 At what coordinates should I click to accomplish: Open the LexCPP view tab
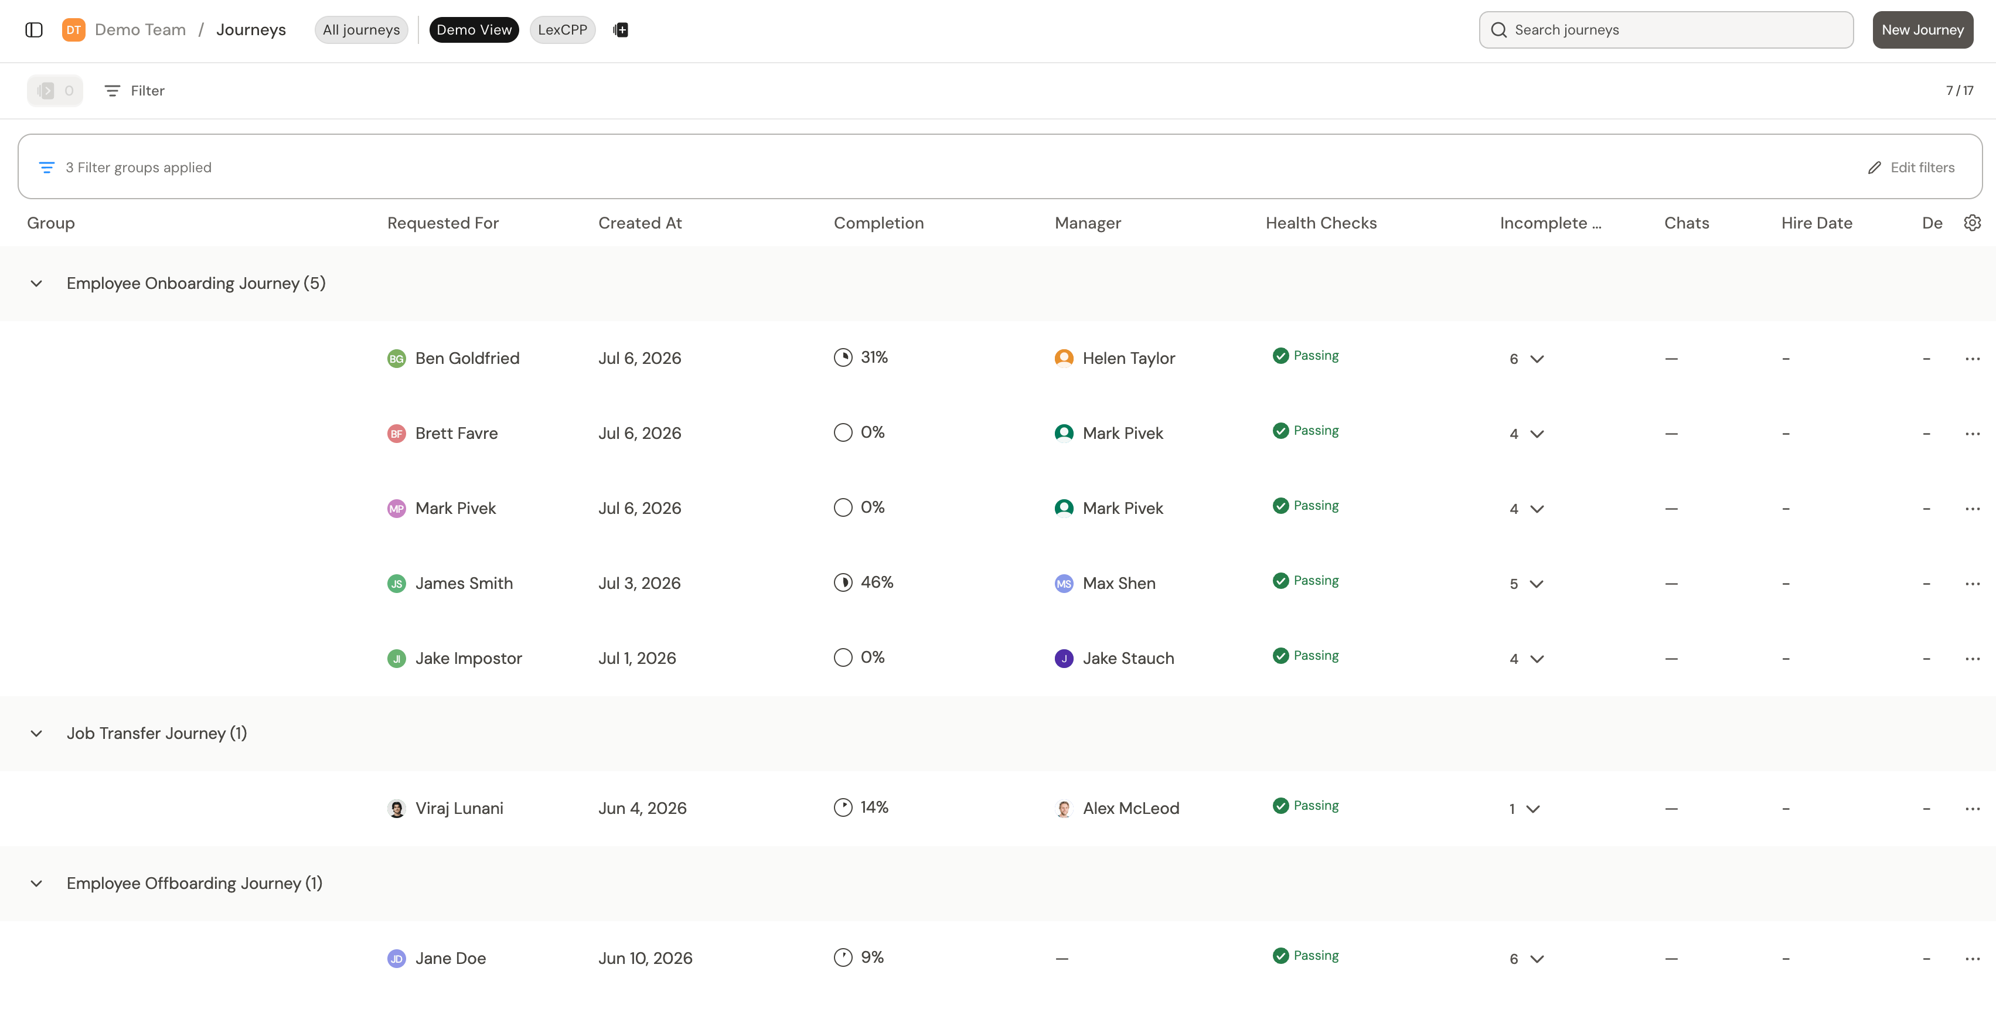click(563, 29)
